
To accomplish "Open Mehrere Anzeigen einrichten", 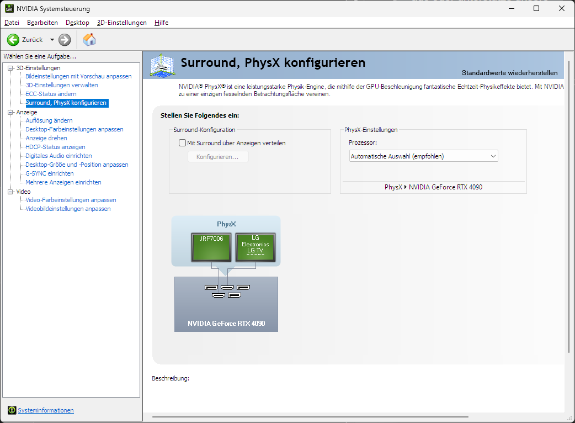I will pyautogui.click(x=63, y=182).
